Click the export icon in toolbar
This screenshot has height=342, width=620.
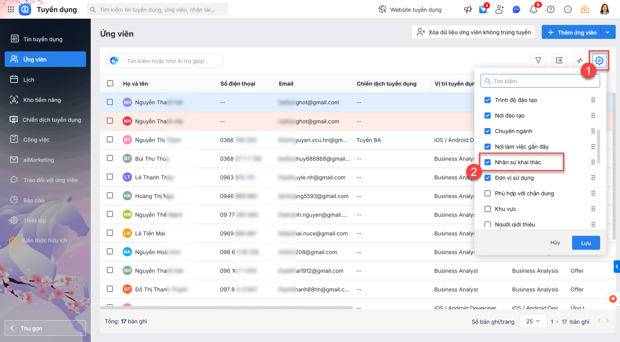(x=559, y=60)
